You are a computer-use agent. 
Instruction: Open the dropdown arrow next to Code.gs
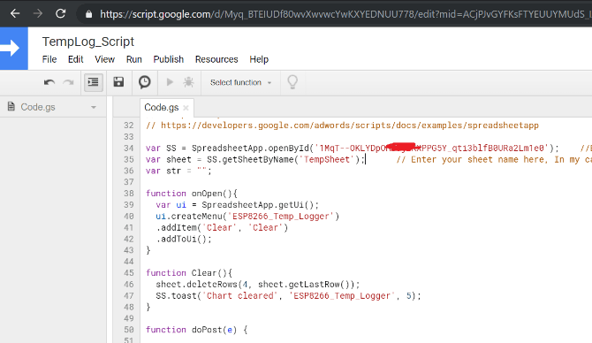pyautogui.click(x=94, y=107)
